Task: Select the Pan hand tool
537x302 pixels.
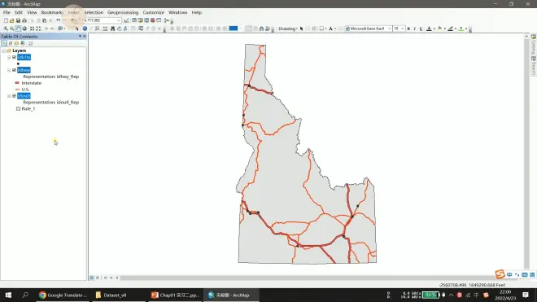Action: click(18, 28)
